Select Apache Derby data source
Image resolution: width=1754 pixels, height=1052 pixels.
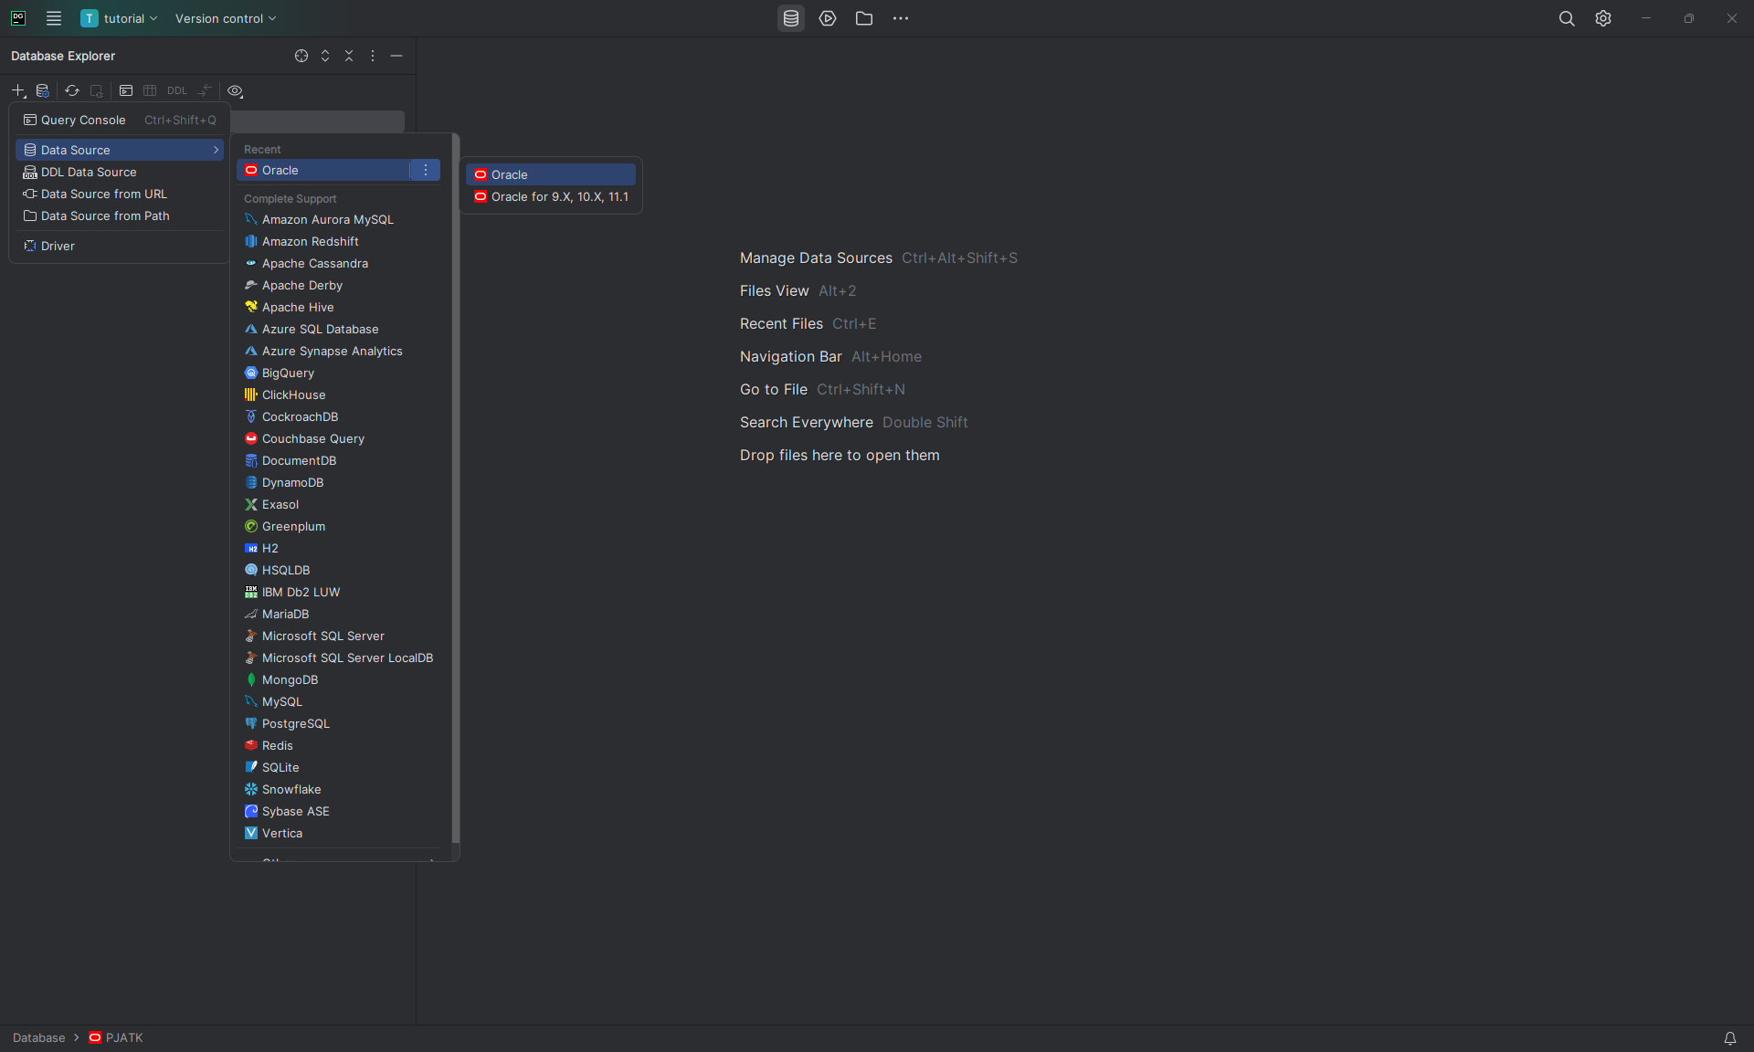pos(339,285)
